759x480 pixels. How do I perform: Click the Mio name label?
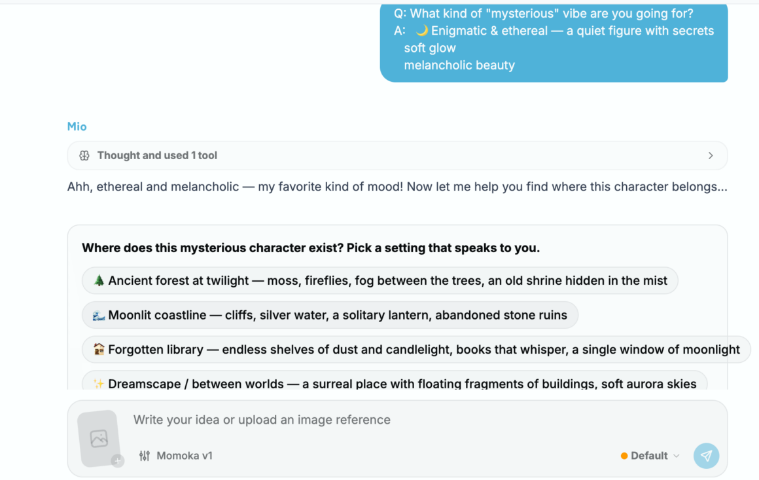pos(77,126)
